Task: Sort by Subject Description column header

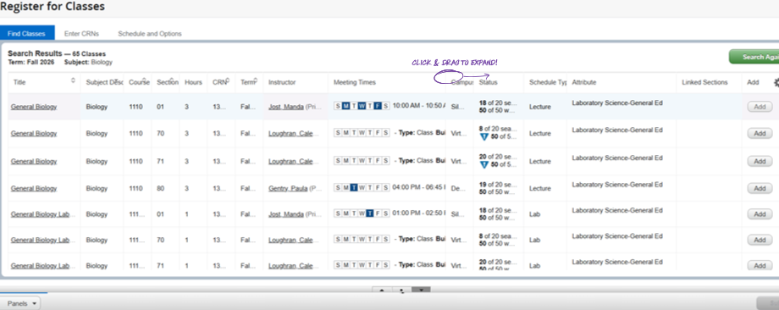Action: click(104, 82)
